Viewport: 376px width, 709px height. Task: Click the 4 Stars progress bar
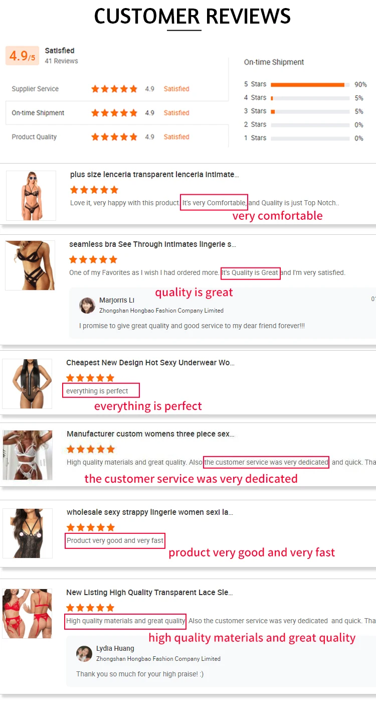tap(310, 98)
